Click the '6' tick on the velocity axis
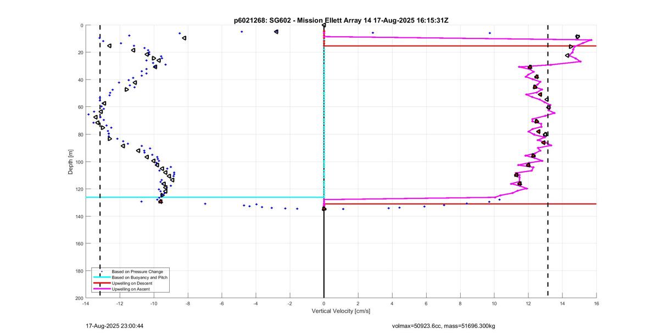 pyautogui.click(x=426, y=303)
